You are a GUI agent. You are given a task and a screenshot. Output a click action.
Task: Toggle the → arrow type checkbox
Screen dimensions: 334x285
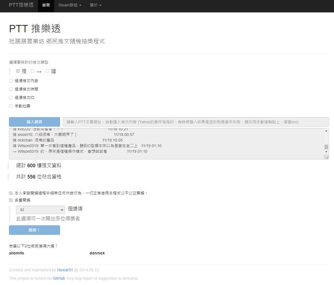coord(32,71)
